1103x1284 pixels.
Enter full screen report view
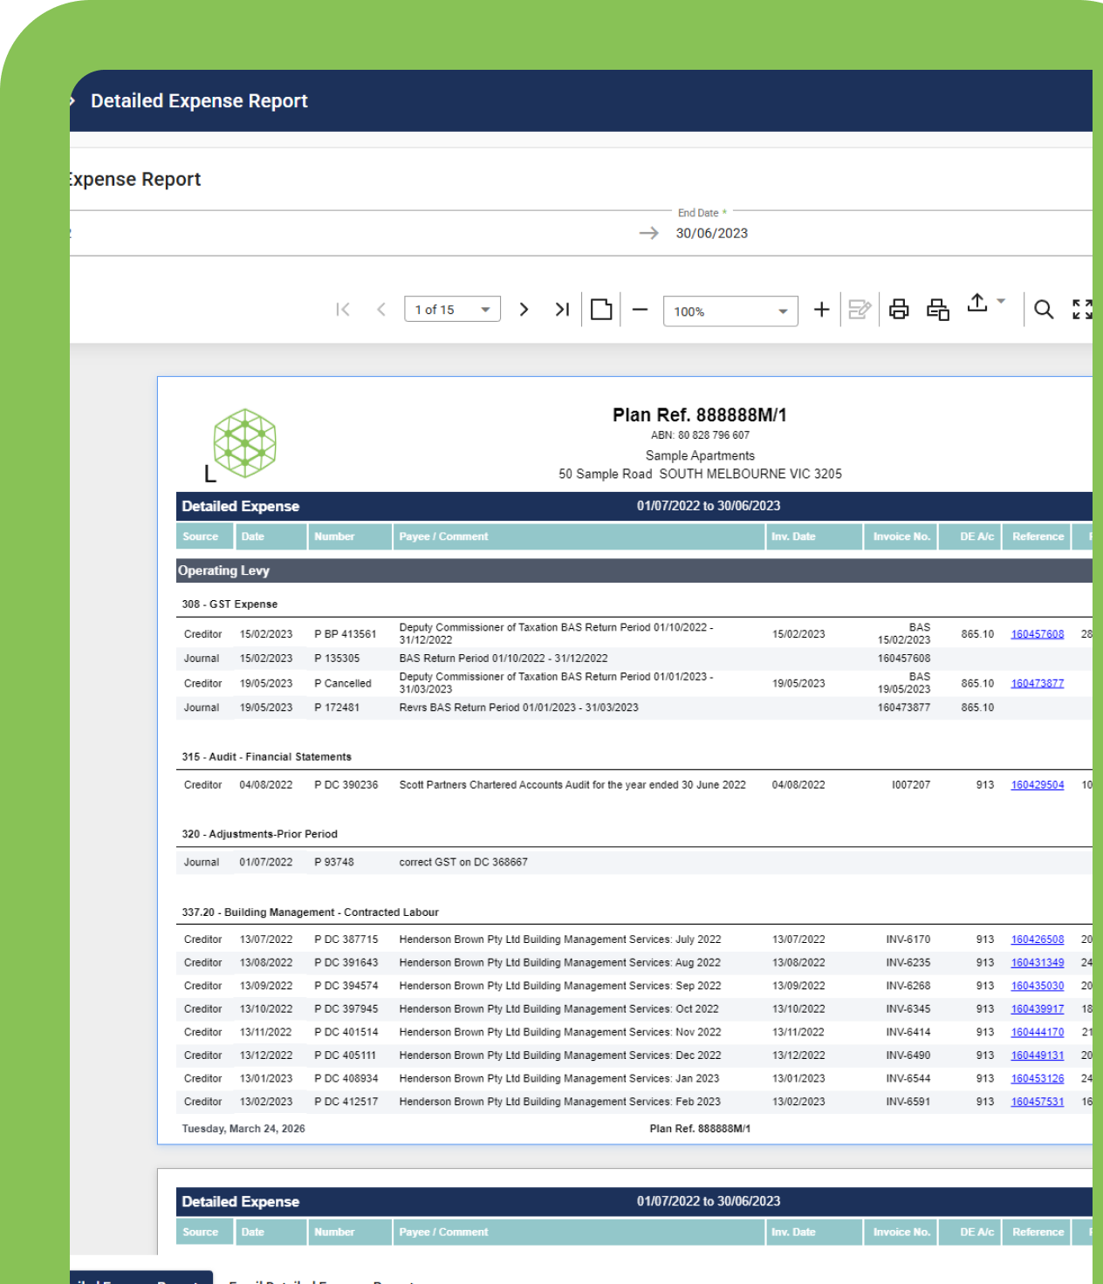click(1082, 310)
